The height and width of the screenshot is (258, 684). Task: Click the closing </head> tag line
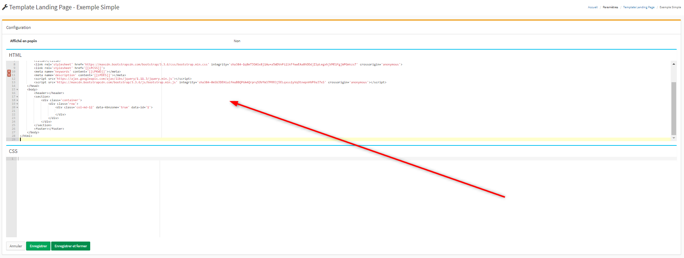point(33,86)
